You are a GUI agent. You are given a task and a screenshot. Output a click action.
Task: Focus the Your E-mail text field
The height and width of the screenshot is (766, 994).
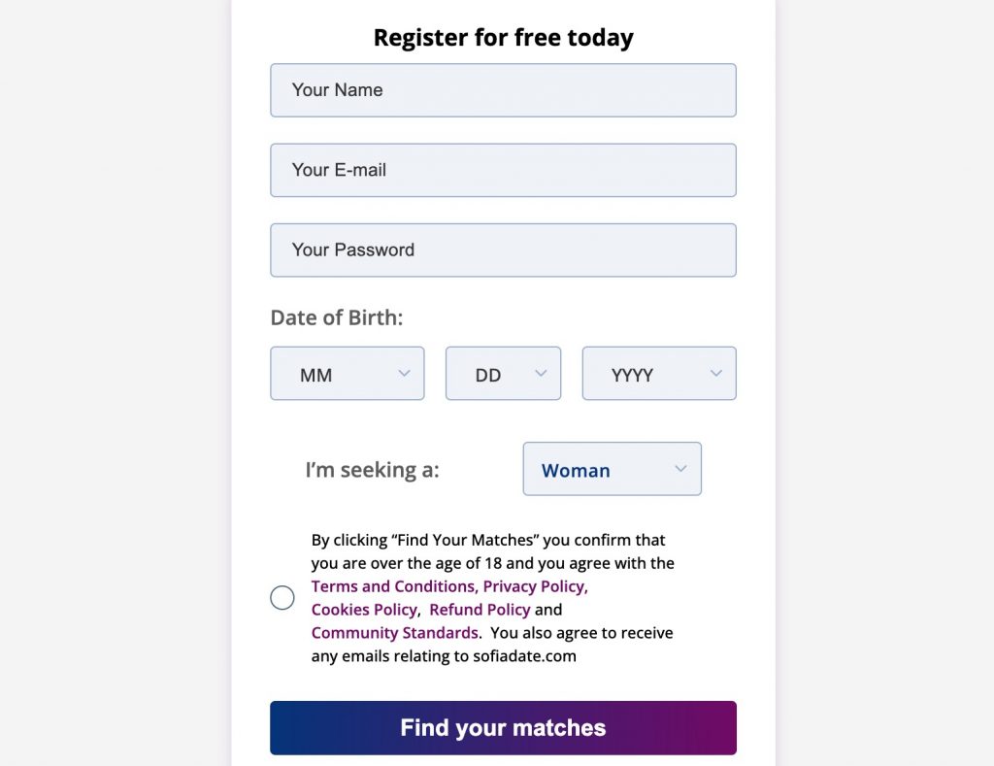(503, 170)
